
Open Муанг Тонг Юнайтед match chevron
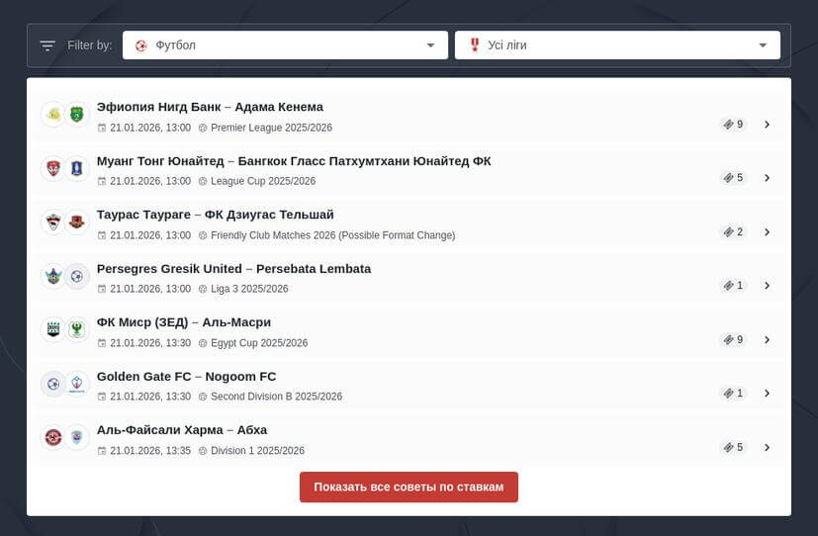[x=767, y=178]
